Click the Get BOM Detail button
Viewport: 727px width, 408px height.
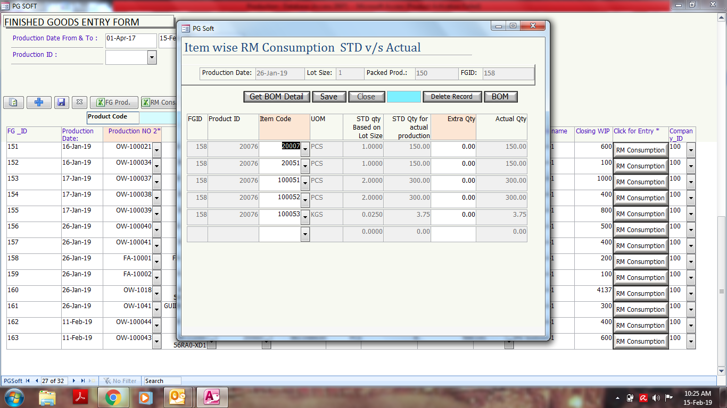point(276,97)
